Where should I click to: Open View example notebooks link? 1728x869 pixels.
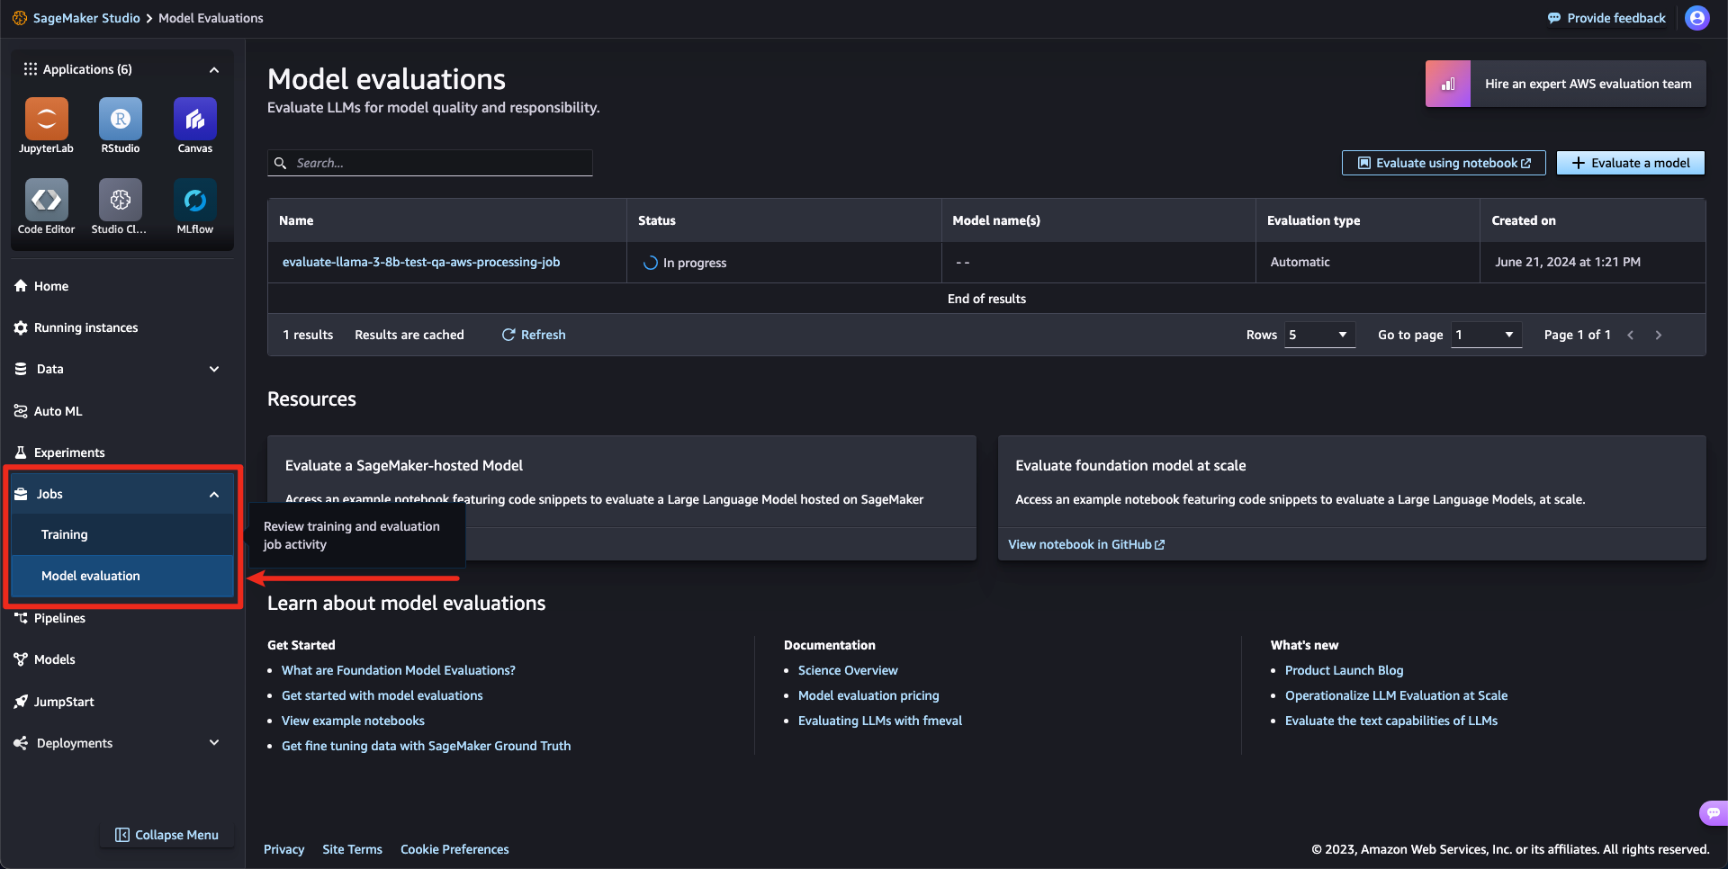point(353,721)
